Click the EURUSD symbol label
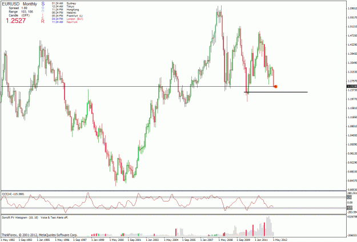The width and height of the screenshot is (357, 242). [x=11, y=4]
